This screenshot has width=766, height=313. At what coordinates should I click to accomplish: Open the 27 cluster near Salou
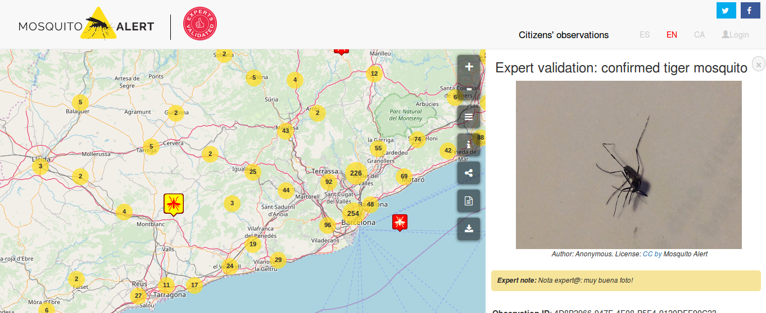pos(138,296)
